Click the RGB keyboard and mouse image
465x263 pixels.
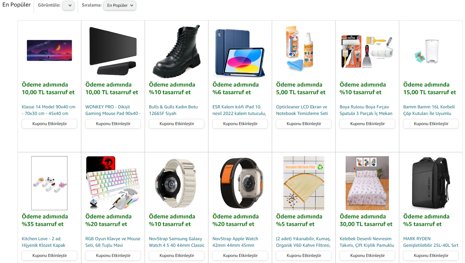(x=113, y=183)
